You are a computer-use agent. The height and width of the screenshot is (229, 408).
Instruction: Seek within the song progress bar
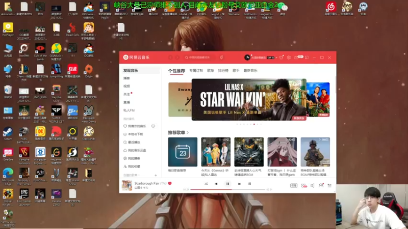[227, 189]
